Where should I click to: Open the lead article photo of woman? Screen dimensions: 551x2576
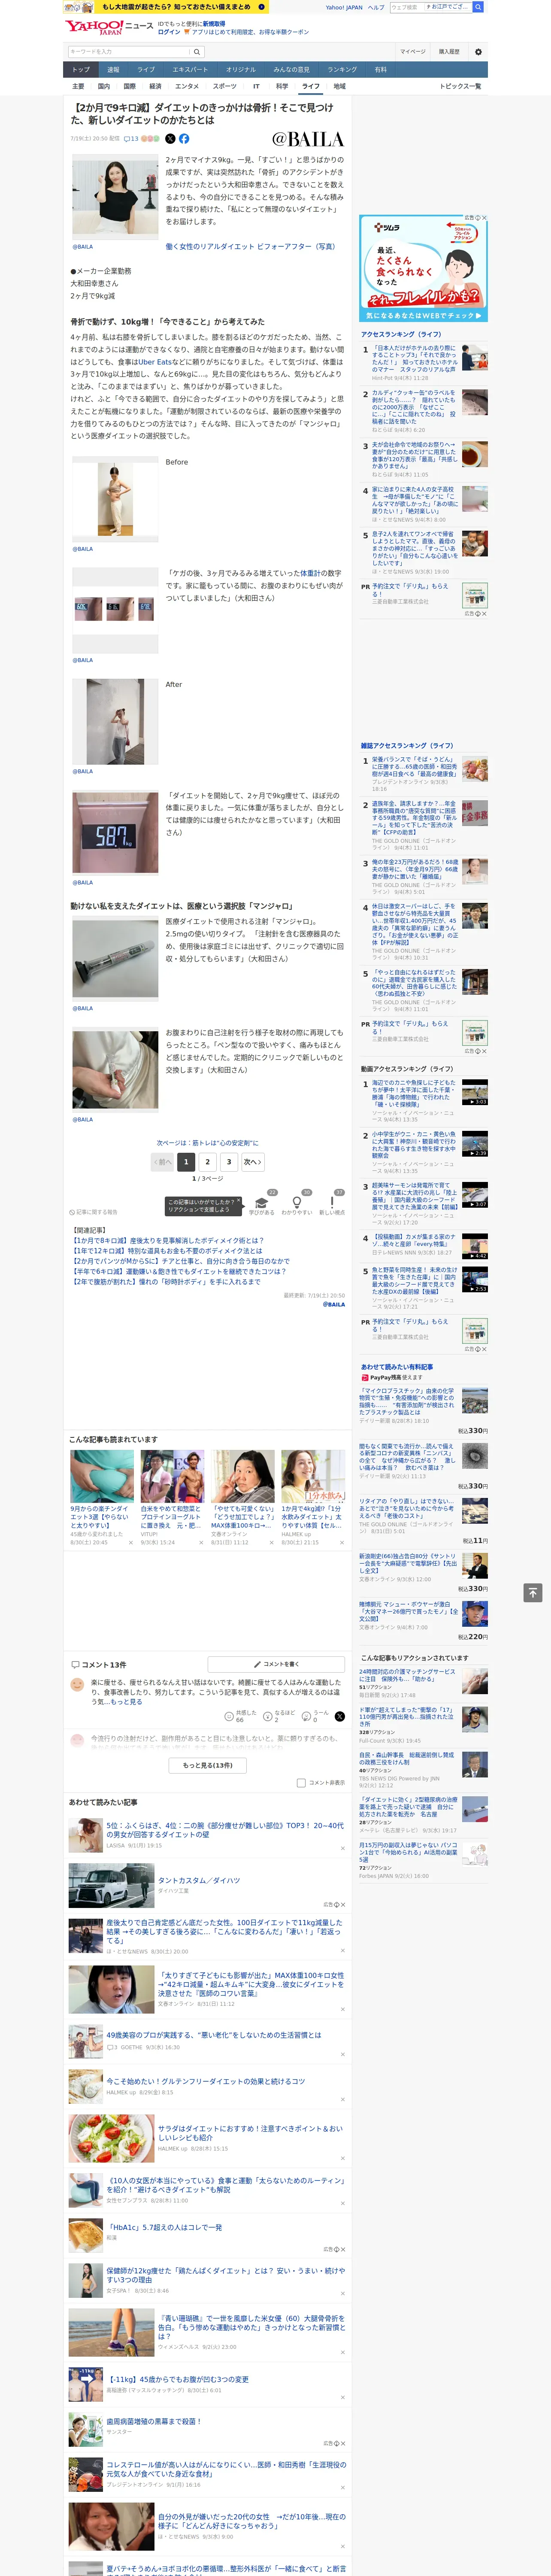click(115, 196)
